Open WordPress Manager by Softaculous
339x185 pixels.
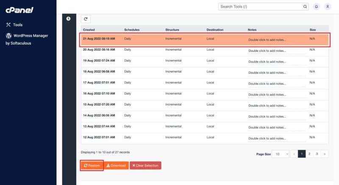click(x=27, y=39)
